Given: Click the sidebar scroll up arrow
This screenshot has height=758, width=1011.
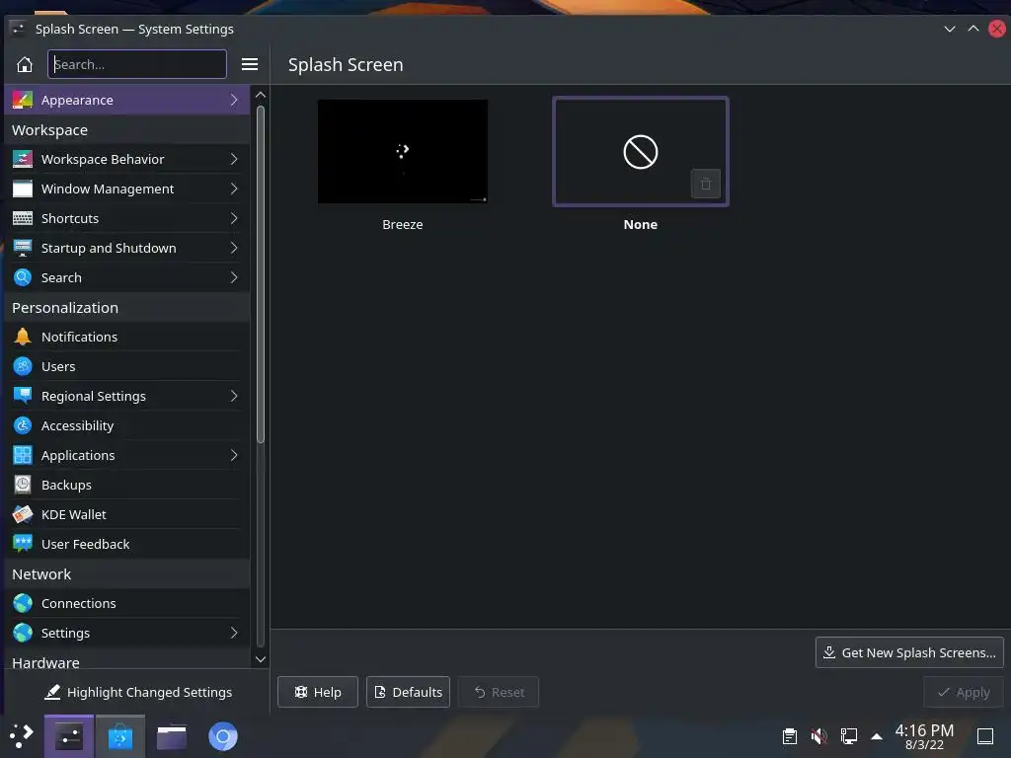Looking at the screenshot, I should coord(261,95).
